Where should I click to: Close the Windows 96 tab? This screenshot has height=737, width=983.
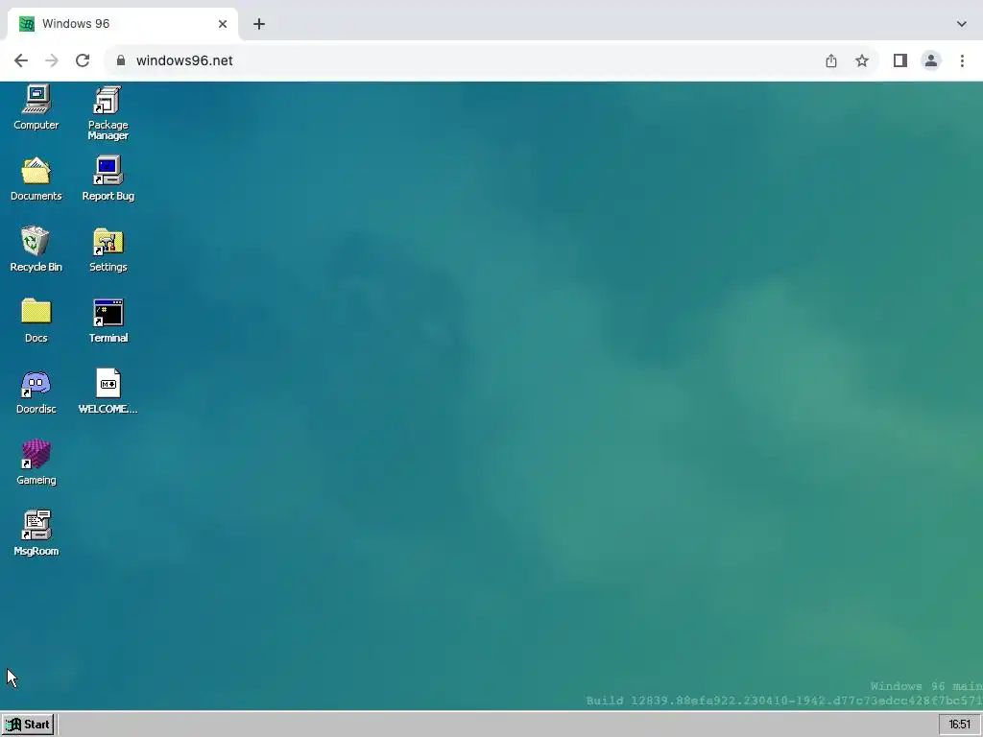point(223,24)
